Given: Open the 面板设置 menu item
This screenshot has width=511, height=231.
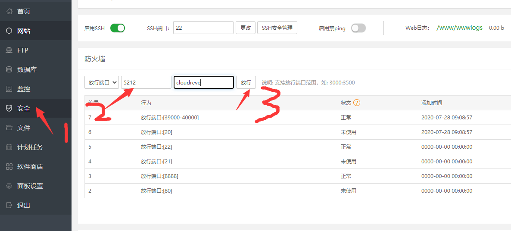Looking at the screenshot, I should coord(30,186).
